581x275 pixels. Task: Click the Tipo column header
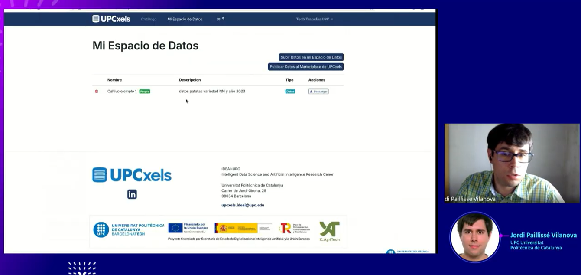[289, 80]
